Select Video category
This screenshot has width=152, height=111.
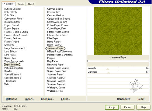[x=7, y=84]
